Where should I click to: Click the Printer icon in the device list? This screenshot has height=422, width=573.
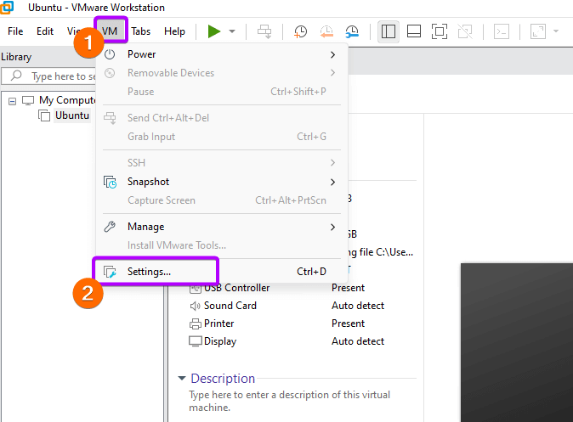(x=196, y=324)
